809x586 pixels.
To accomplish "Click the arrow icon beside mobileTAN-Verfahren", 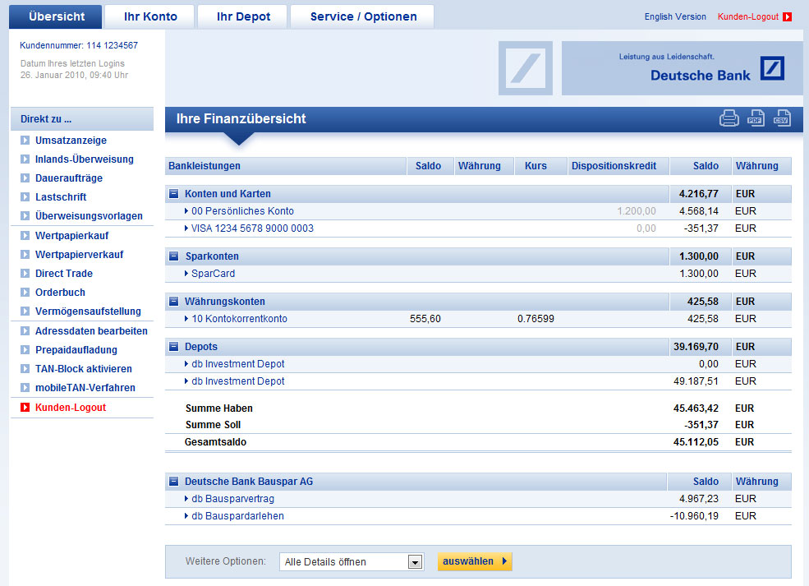I will point(25,388).
